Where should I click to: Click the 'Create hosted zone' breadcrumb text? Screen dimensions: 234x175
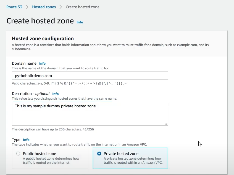83,7
